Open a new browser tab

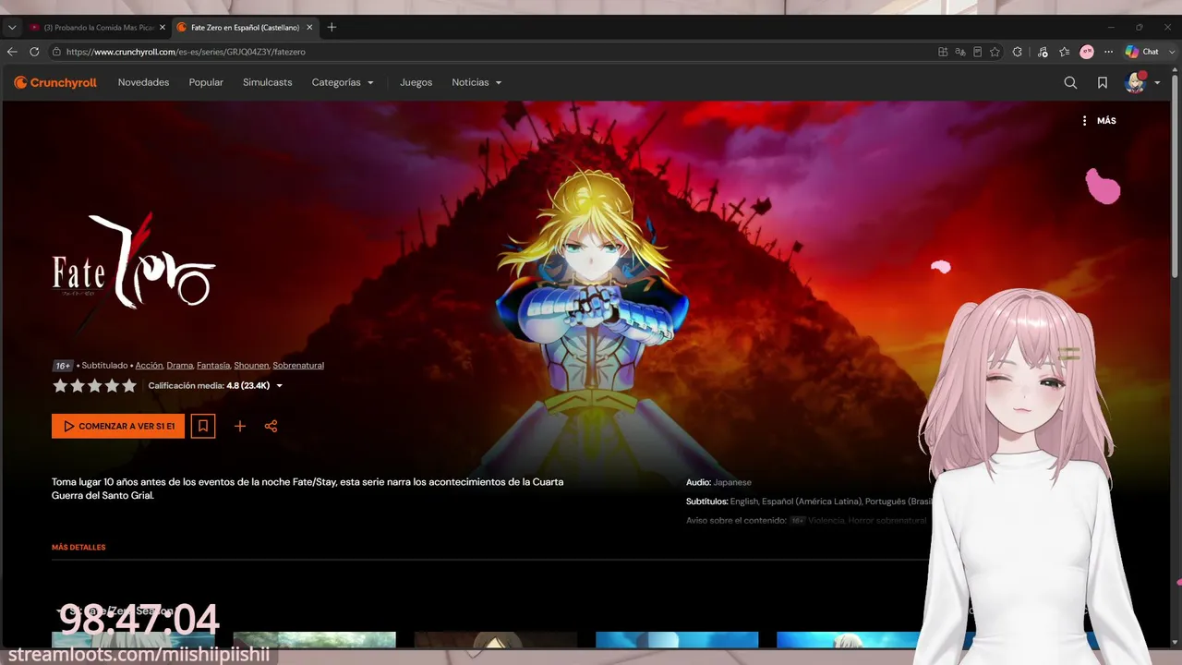pyautogui.click(x=332, y=28)
